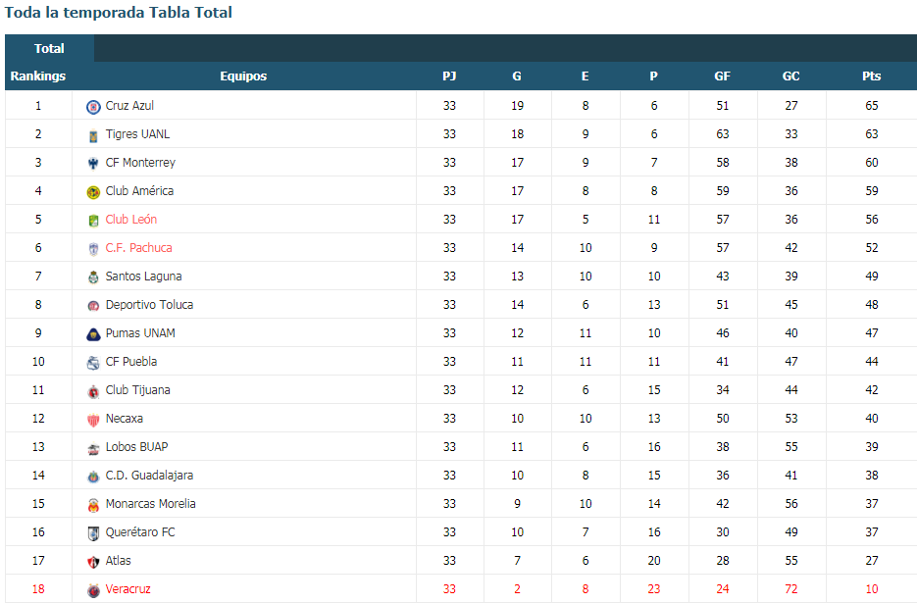Screen dimensions: 917x604
Task: Click the Rankings column header
Action: [x=38, y=76]
